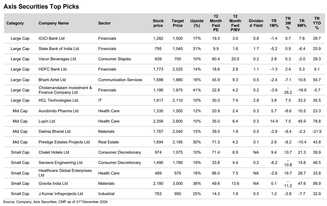Click the source footnote below the table

coord(55,202)
